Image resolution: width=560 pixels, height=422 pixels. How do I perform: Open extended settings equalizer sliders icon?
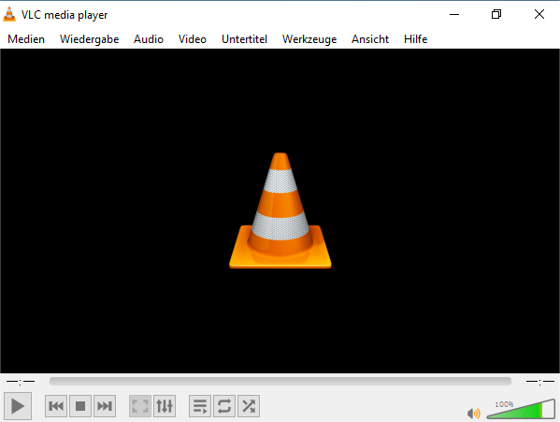165,406
